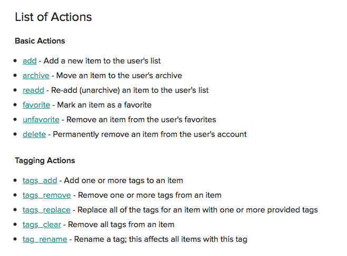Open the tags_replace link
The image size is (347, 256).
pyautogui.click(x=46, y=210)
